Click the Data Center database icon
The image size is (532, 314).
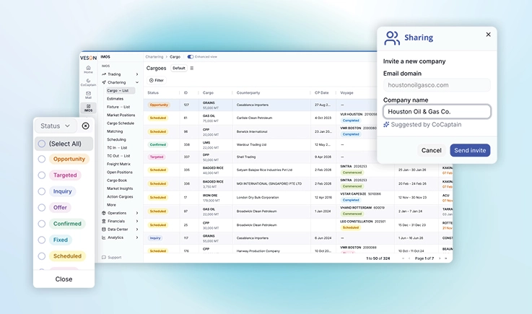point(104,229)
